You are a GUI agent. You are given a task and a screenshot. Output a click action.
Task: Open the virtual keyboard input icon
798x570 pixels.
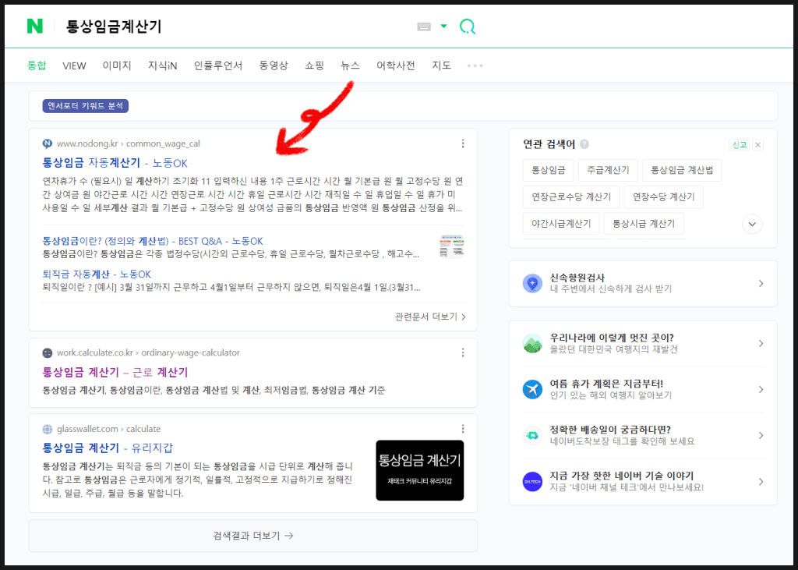click(x=424, y=27)
